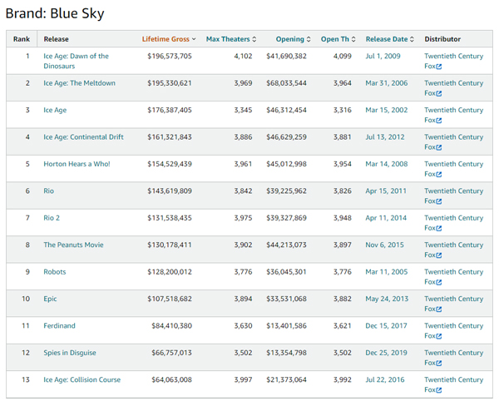Sort table by Max Theaters
The height and width of the screenshot is (406, 499).
pos(231,39)
